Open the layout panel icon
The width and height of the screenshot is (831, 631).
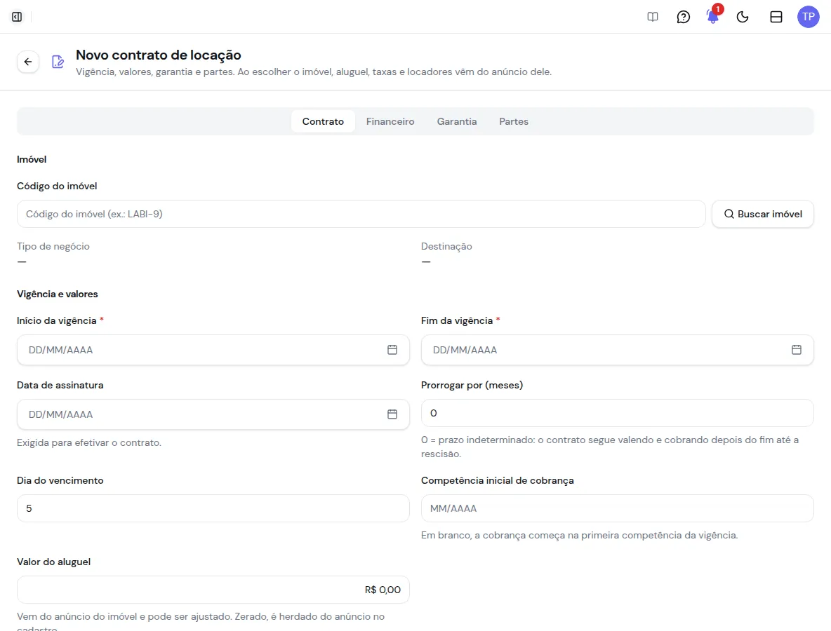776,17
